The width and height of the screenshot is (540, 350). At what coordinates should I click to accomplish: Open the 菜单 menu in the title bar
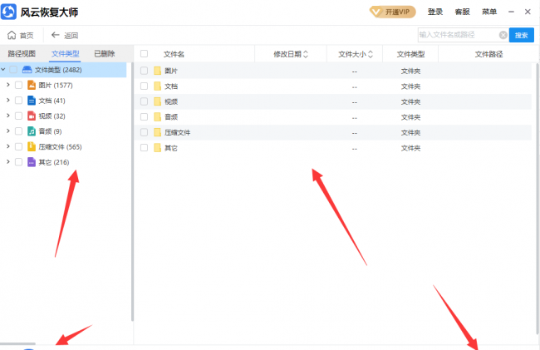point(489,12)
